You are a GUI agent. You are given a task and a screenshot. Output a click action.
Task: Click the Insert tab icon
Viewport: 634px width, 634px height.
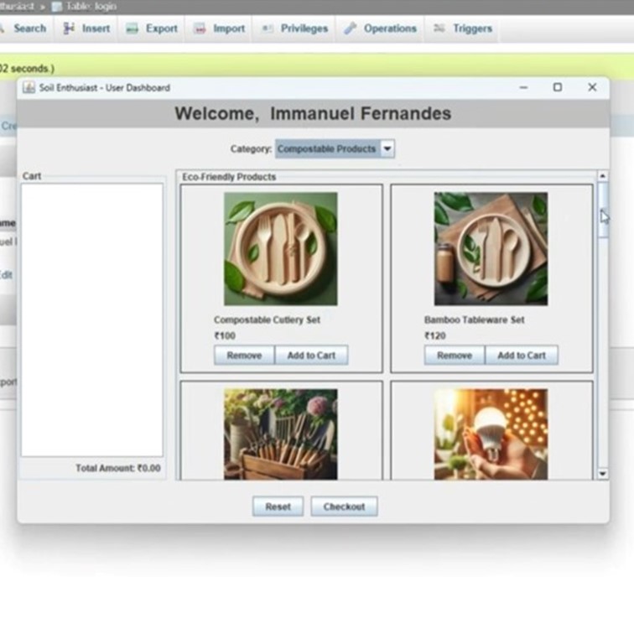69,28
